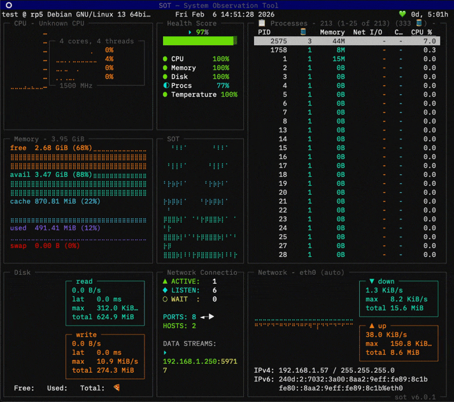Click the 'Memory - 3.95 GiB' panel title
Viewport: 454px width, 402px height.
49,139
